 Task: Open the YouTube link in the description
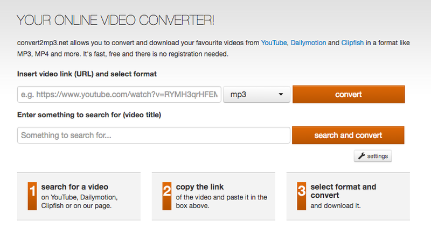coord(274,42)
